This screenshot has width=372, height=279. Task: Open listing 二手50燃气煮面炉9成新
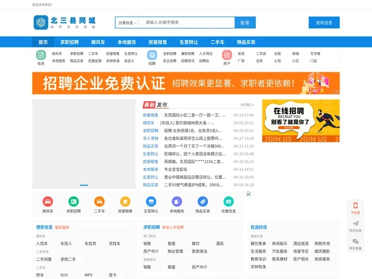tap(193, 185)
